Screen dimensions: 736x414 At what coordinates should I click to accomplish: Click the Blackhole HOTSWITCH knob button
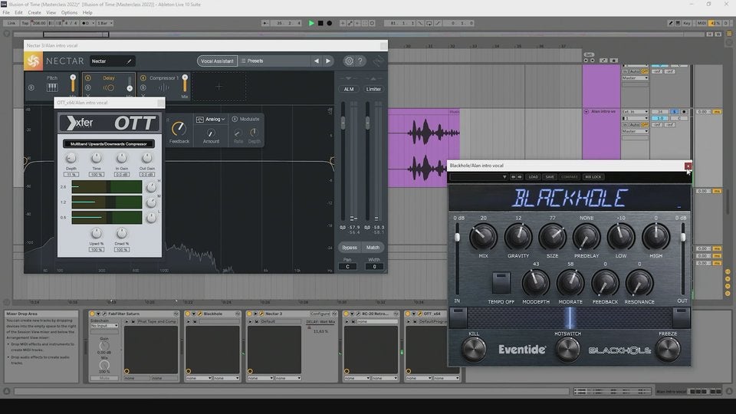[567, 348]
